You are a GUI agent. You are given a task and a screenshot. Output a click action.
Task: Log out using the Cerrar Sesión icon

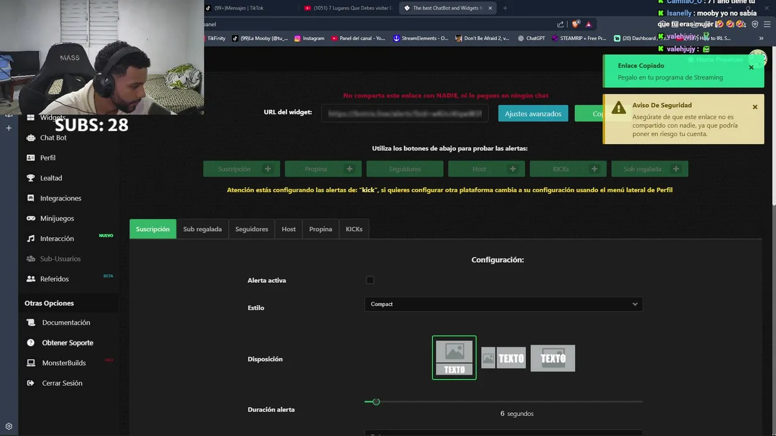[31, 383]
